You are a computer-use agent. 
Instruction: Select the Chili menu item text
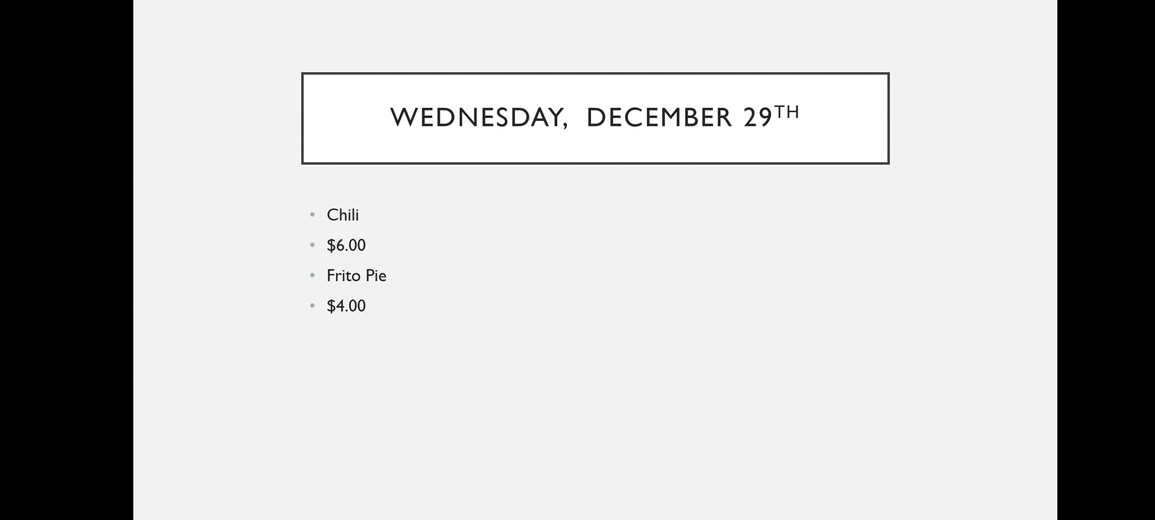(x=342, y=215)
